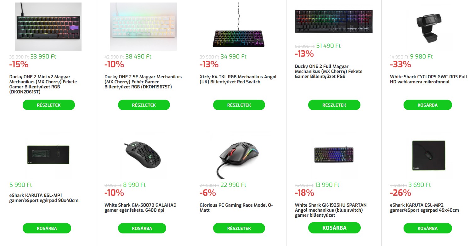
Task: Open the Xtrfy K4 TKL keyboard picture
Action: point(239,26)
